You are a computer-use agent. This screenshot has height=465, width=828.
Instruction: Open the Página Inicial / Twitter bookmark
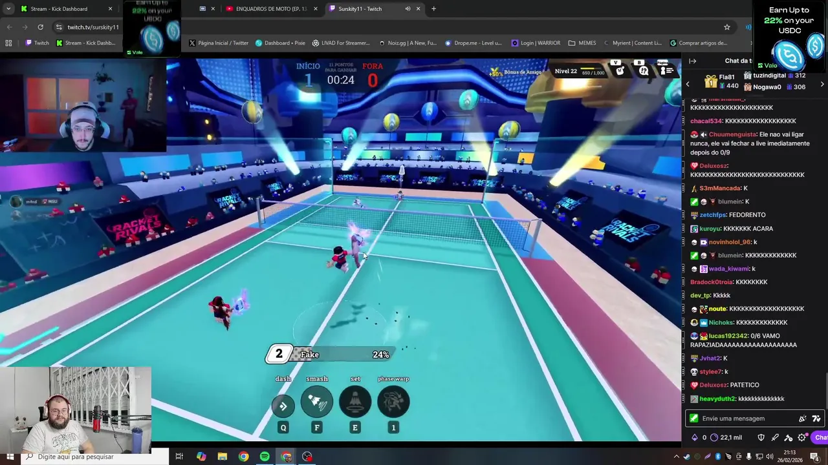pyautogui.click(x=219, y=43)
